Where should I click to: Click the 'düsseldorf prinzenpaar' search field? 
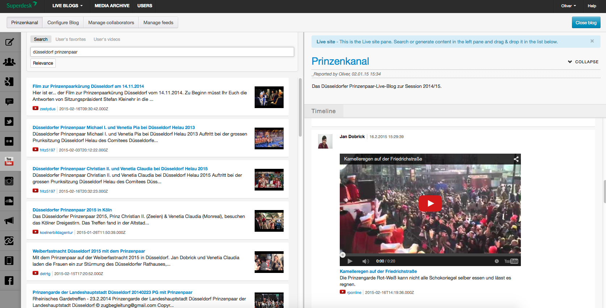point(162,52)
